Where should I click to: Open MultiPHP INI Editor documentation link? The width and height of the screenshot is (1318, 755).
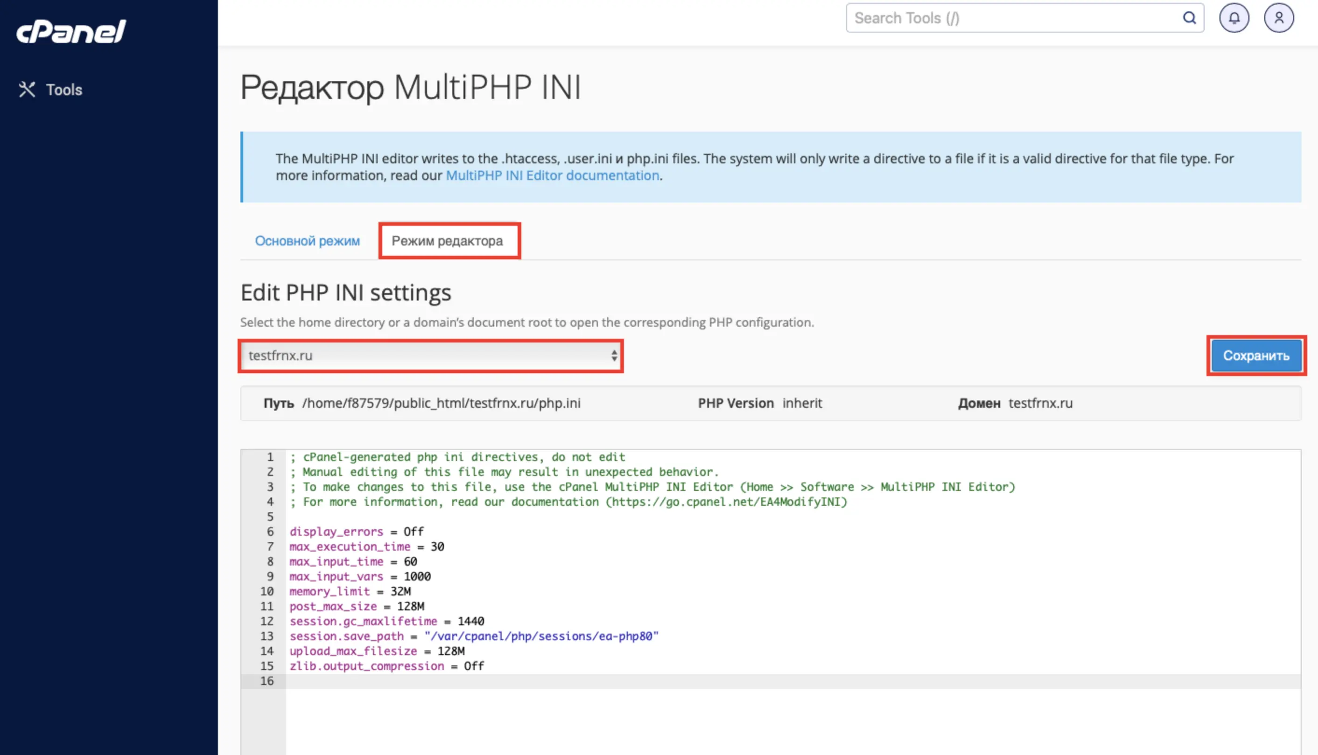tap(552, 176)
